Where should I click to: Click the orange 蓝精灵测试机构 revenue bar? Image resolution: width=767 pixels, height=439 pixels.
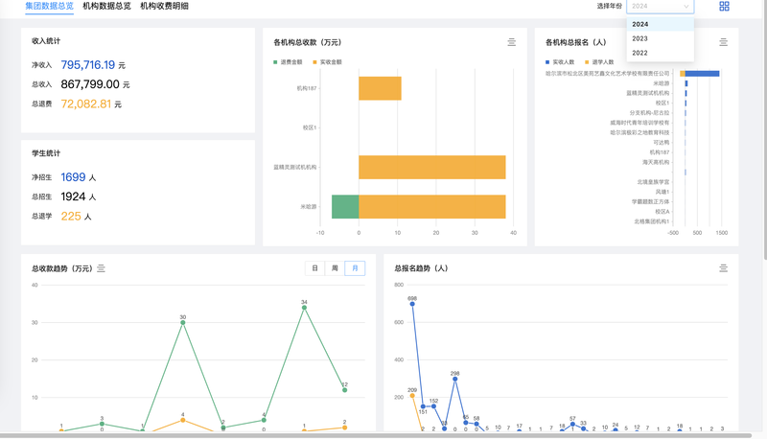(x=432, y=167)
